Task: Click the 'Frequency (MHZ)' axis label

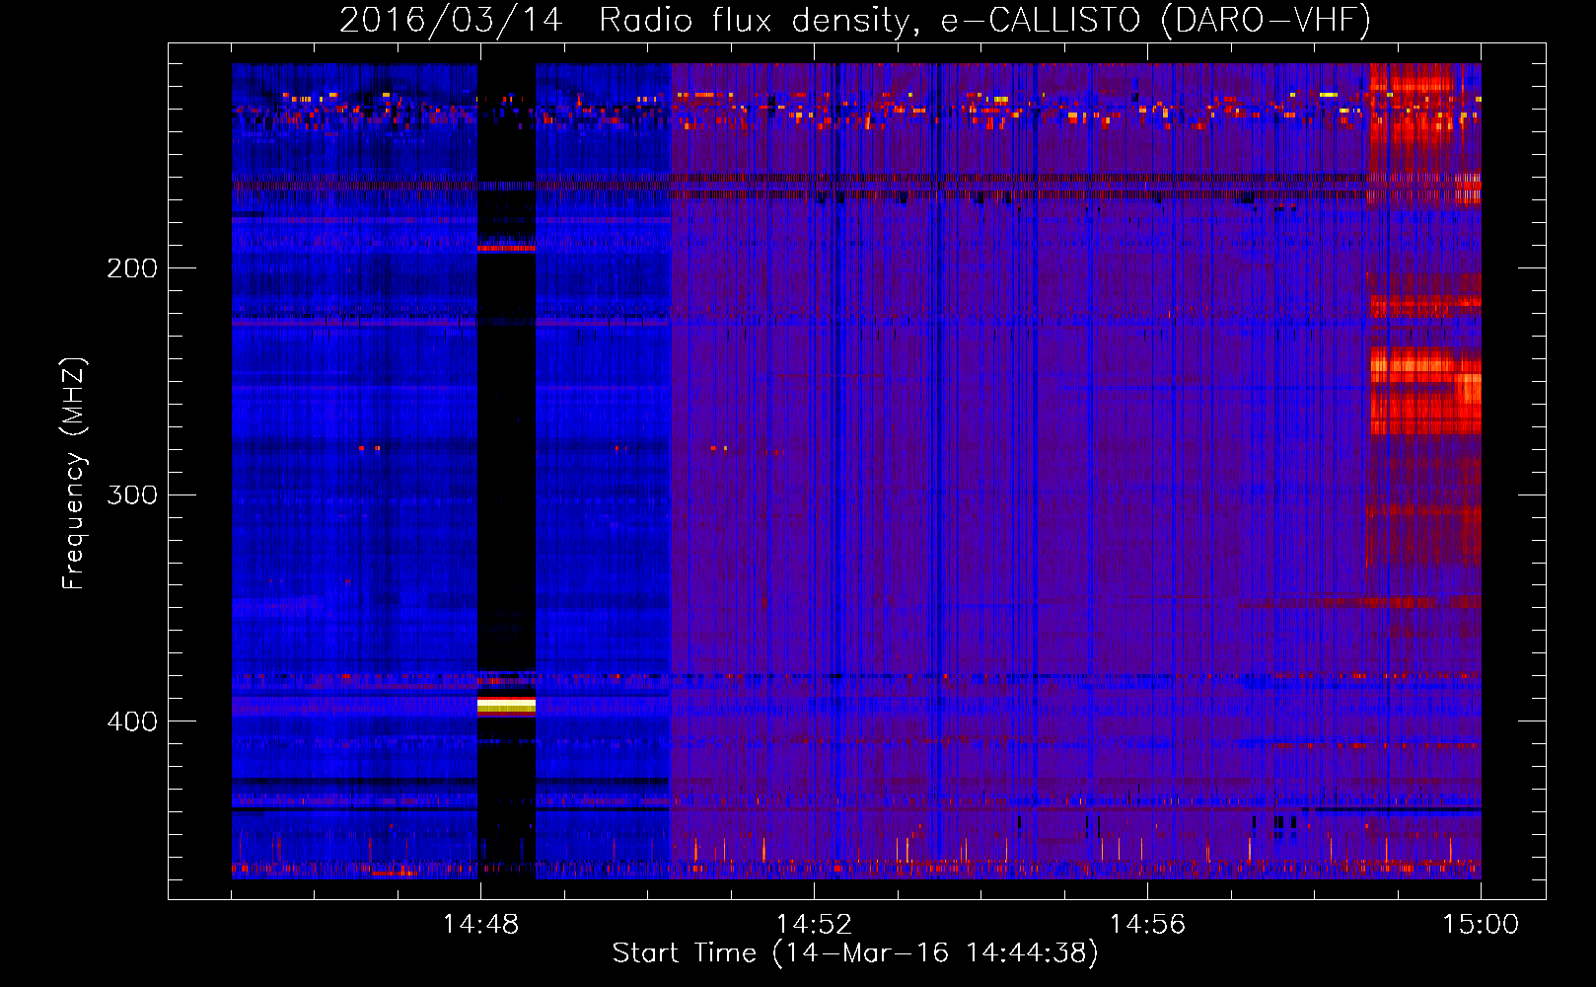Action: pos(74,473)
